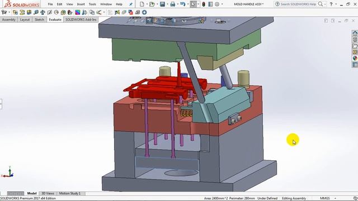Undo the last action

[x=183, y=4]
